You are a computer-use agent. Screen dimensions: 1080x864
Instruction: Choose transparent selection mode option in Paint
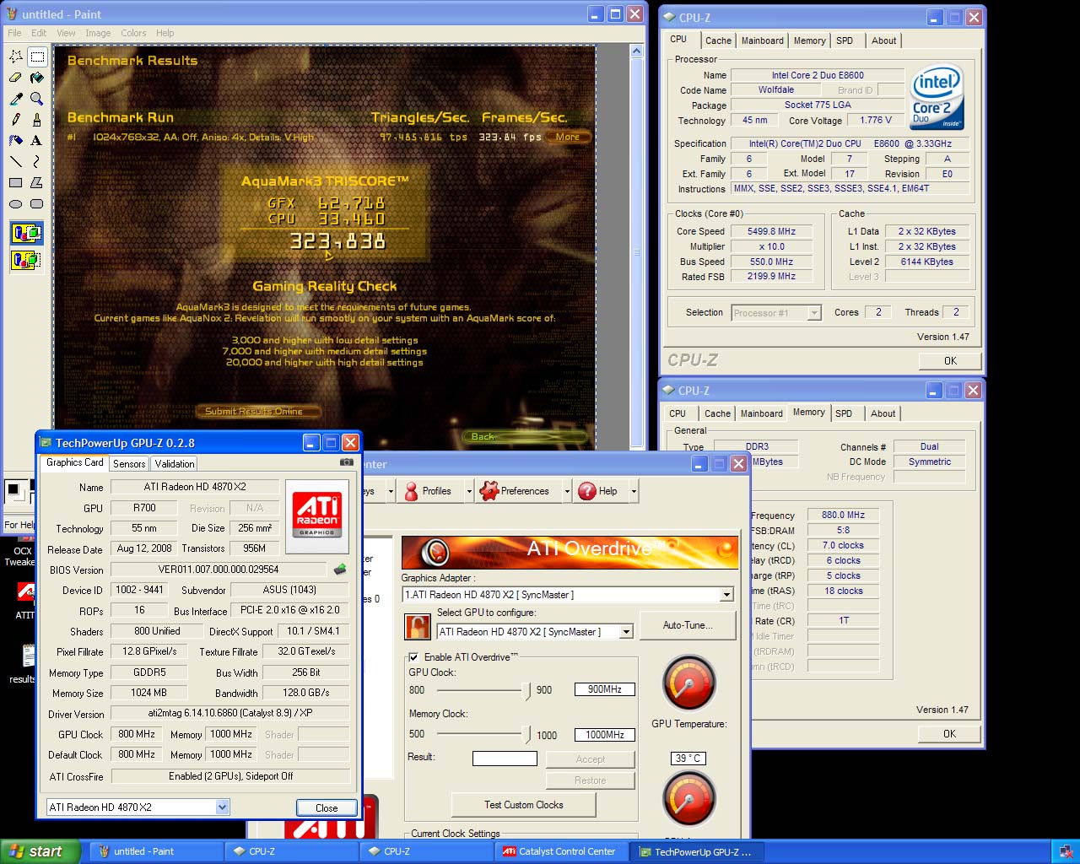pos(26,260)
